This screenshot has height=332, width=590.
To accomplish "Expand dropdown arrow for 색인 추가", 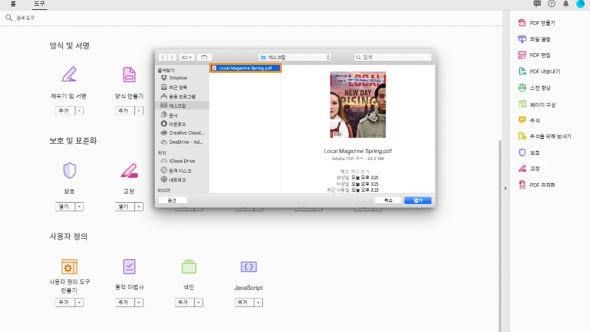I will (198, 302).
